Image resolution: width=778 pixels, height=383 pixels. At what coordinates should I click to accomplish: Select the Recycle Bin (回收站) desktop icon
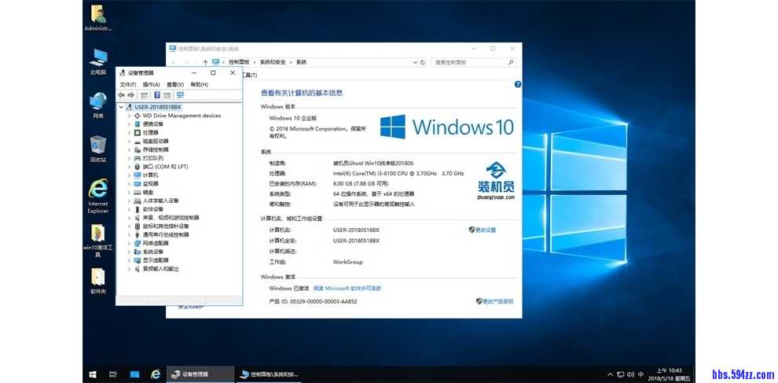97,148
